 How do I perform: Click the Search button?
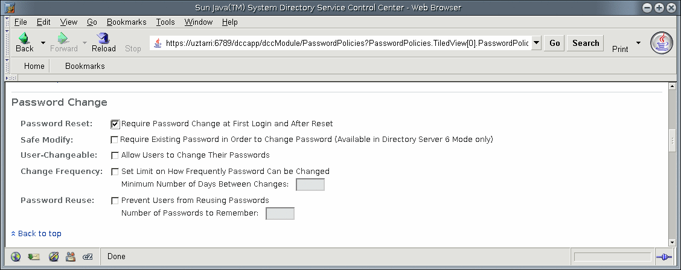(x=586, y=43)
